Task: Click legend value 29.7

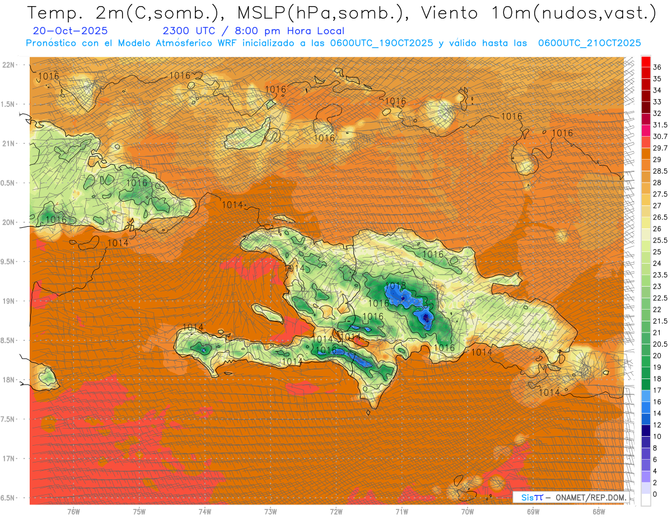Action: pyautogui.click(x=660, y=148)
